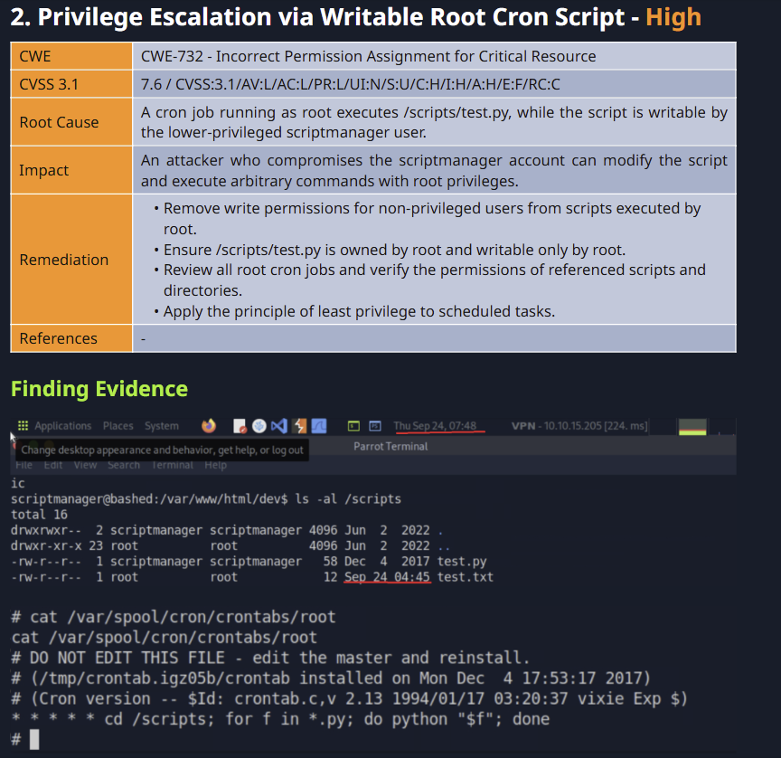Click 'test.py' in the ls directory listing

tap(462, 562)
